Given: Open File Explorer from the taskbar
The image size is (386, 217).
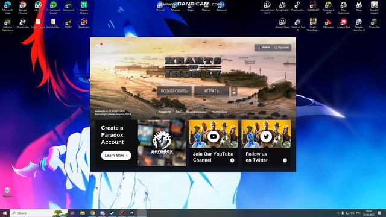Looking at the screenshot, I should click(83, 213).
